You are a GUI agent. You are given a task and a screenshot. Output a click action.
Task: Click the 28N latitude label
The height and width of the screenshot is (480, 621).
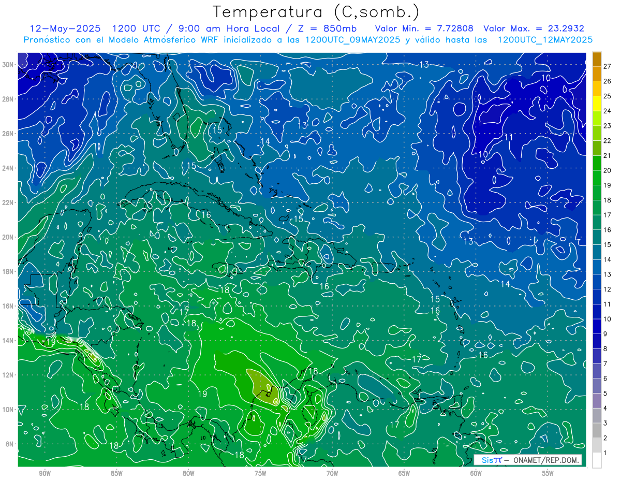[x=8, y=99]
